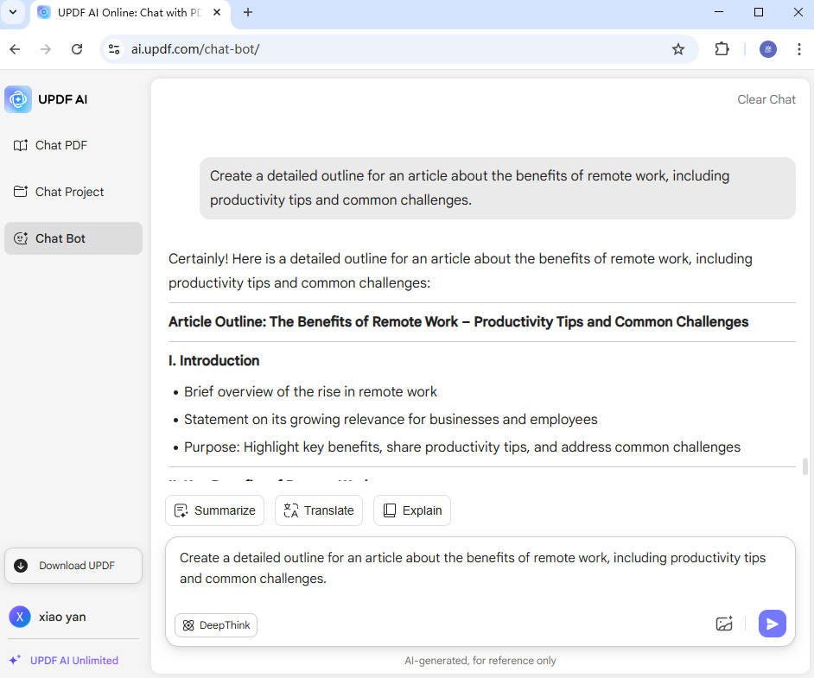The width and height of the screenshot is (814, 678).
Task: View site information icon in address bar
Action: coord(114,49)
